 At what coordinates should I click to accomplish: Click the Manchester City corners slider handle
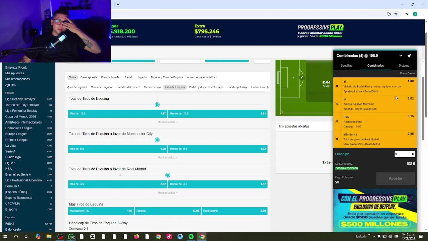(157, 140)
